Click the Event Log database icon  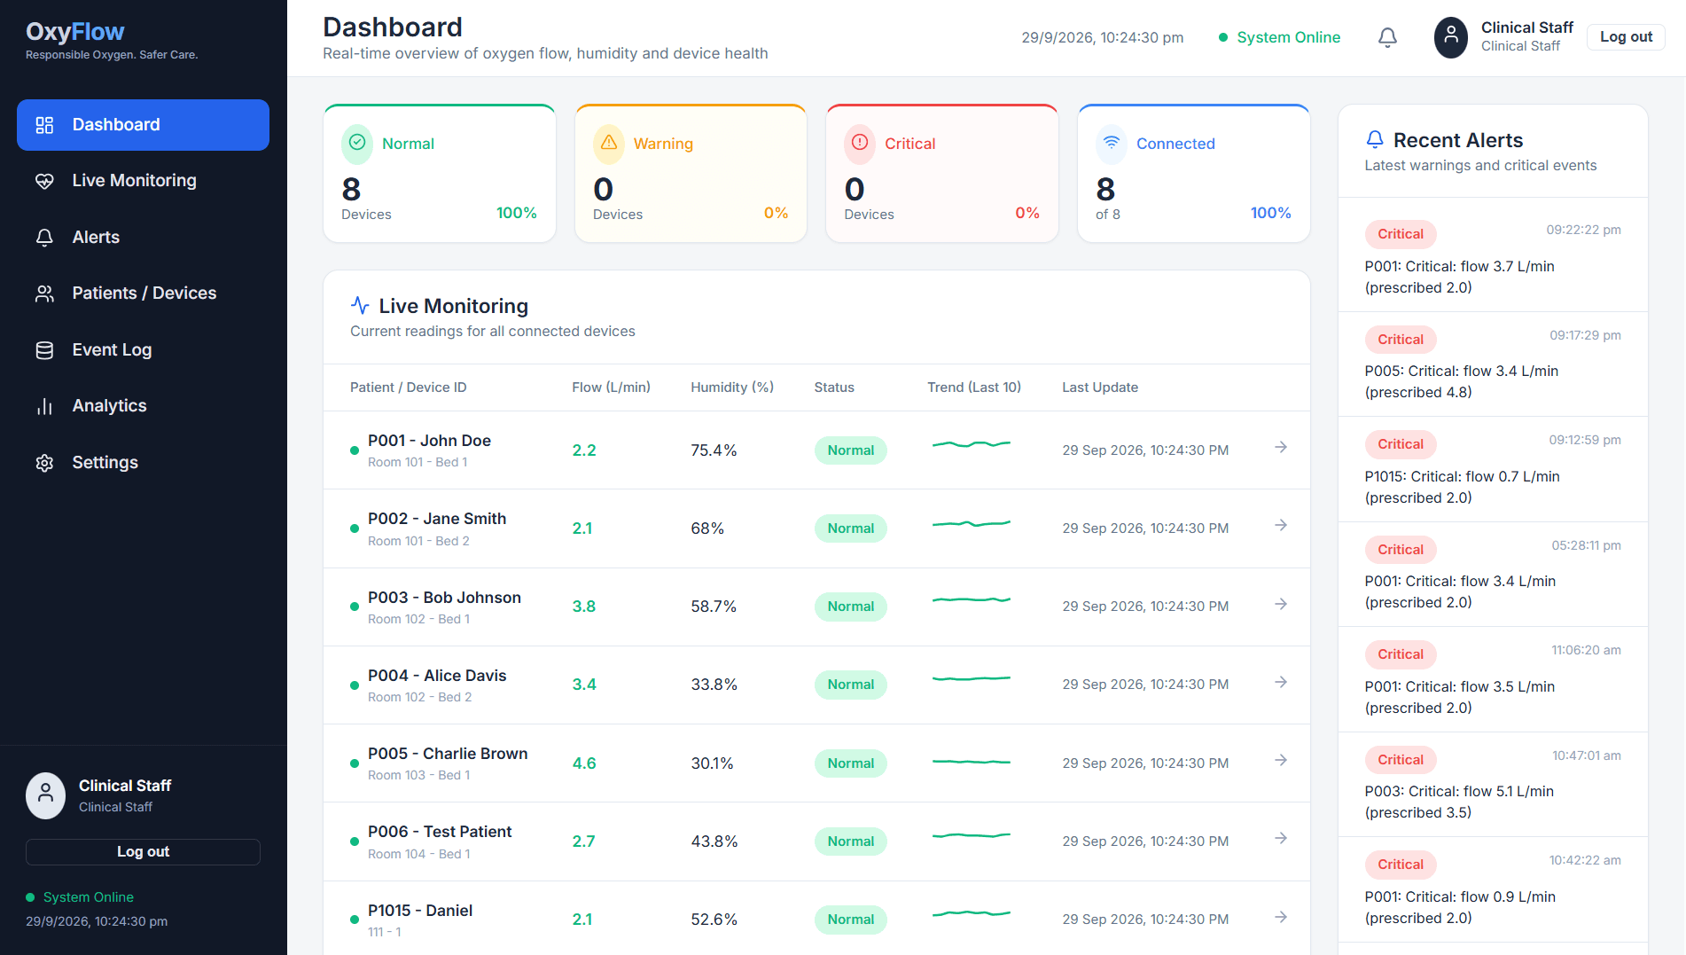pos(44,350)
